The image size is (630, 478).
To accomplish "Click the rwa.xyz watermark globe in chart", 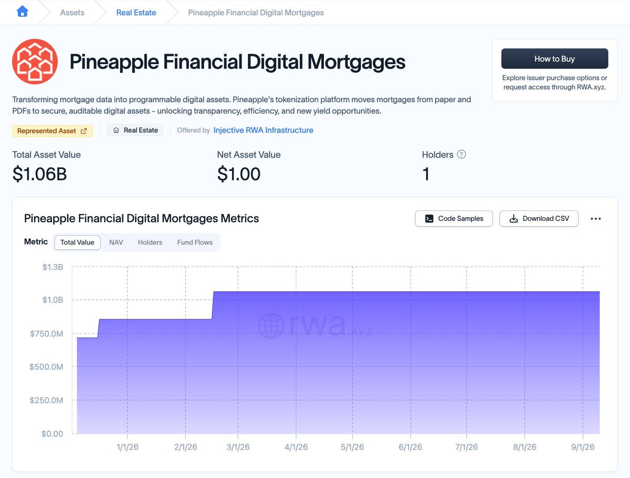I will (x=271, y=326).
